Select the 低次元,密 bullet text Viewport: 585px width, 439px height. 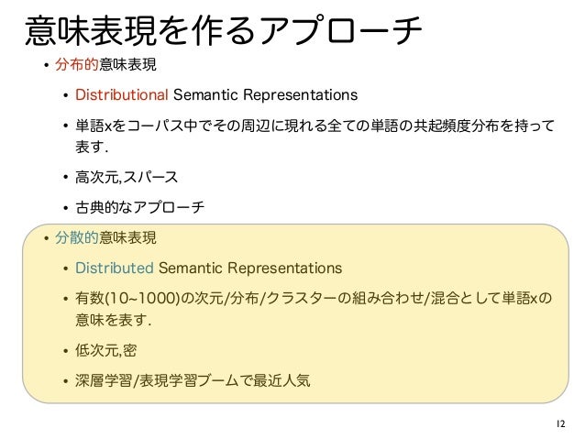click(x=105, y=349)
